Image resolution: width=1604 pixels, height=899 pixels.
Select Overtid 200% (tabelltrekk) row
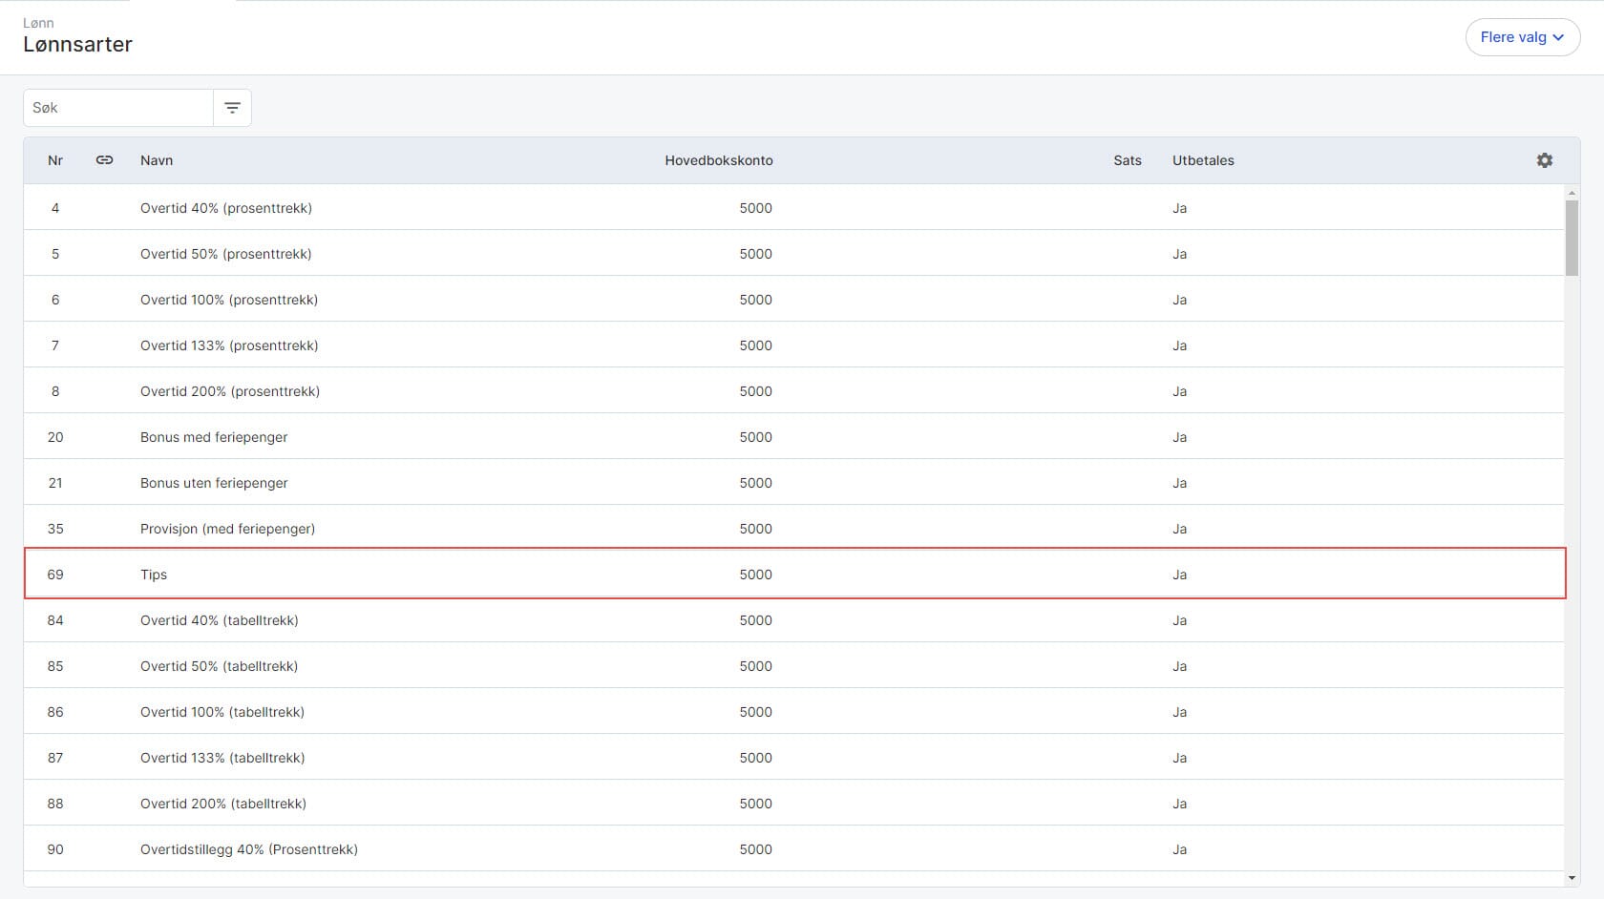tap(223, 804)
